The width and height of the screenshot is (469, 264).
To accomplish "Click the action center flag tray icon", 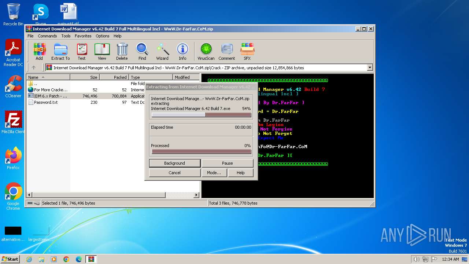I will tap(434, 259).
